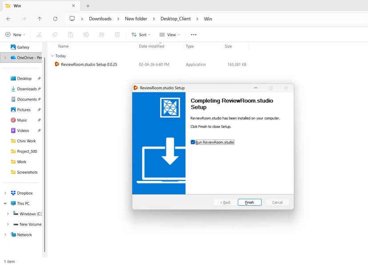Viewport: 368px width, 265px height.
Task: Click the Rename icon in toolbar
Action: click(86, 35)
